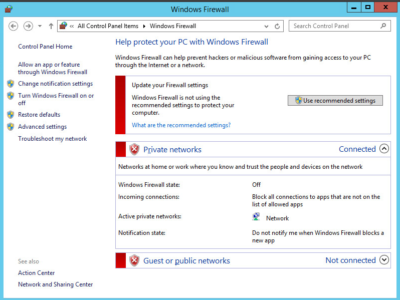Open Troubleshoot my network
This screenshot has height=300, width=400.
click(x=52, y=139)
